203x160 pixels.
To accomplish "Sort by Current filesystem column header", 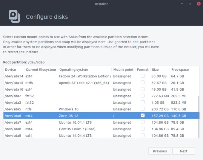I will tap(41, 69).
